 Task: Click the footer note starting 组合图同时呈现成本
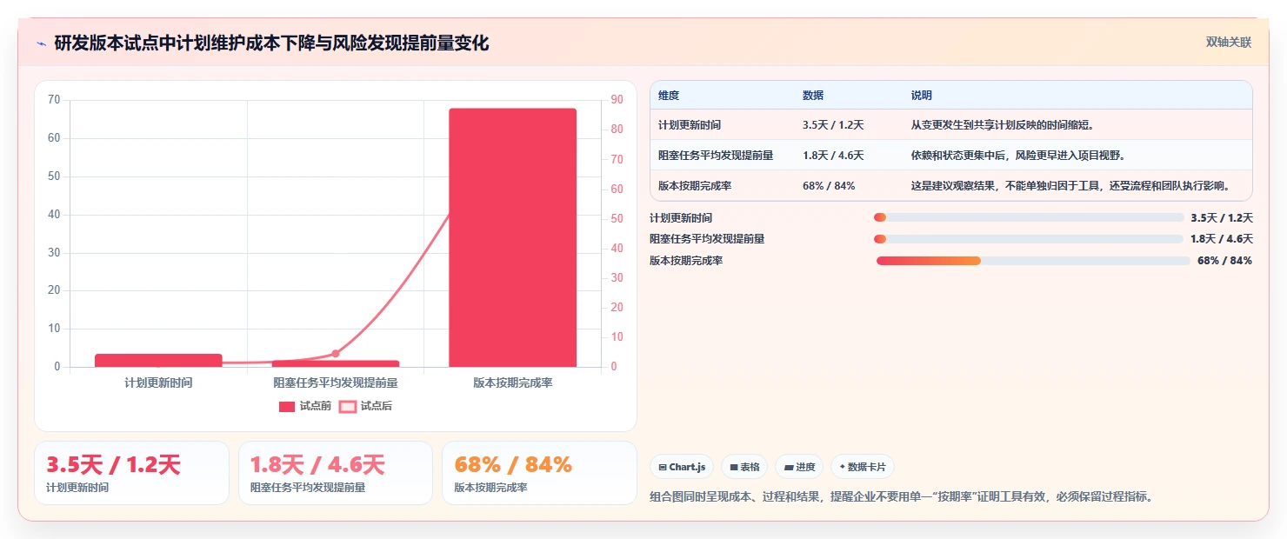point(902,497)
